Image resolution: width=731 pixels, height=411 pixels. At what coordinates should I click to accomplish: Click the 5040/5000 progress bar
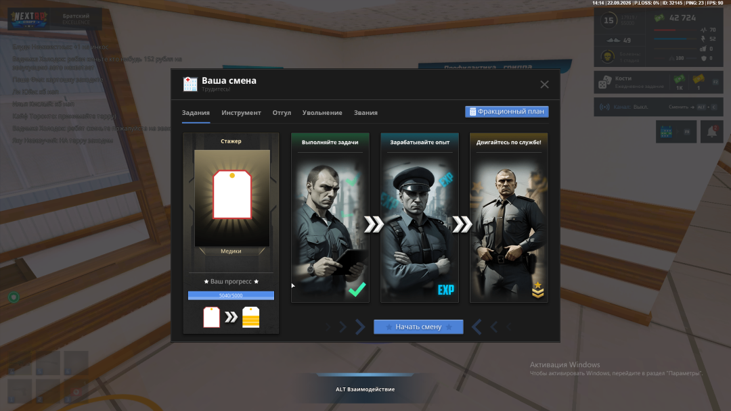coord(231,295)
